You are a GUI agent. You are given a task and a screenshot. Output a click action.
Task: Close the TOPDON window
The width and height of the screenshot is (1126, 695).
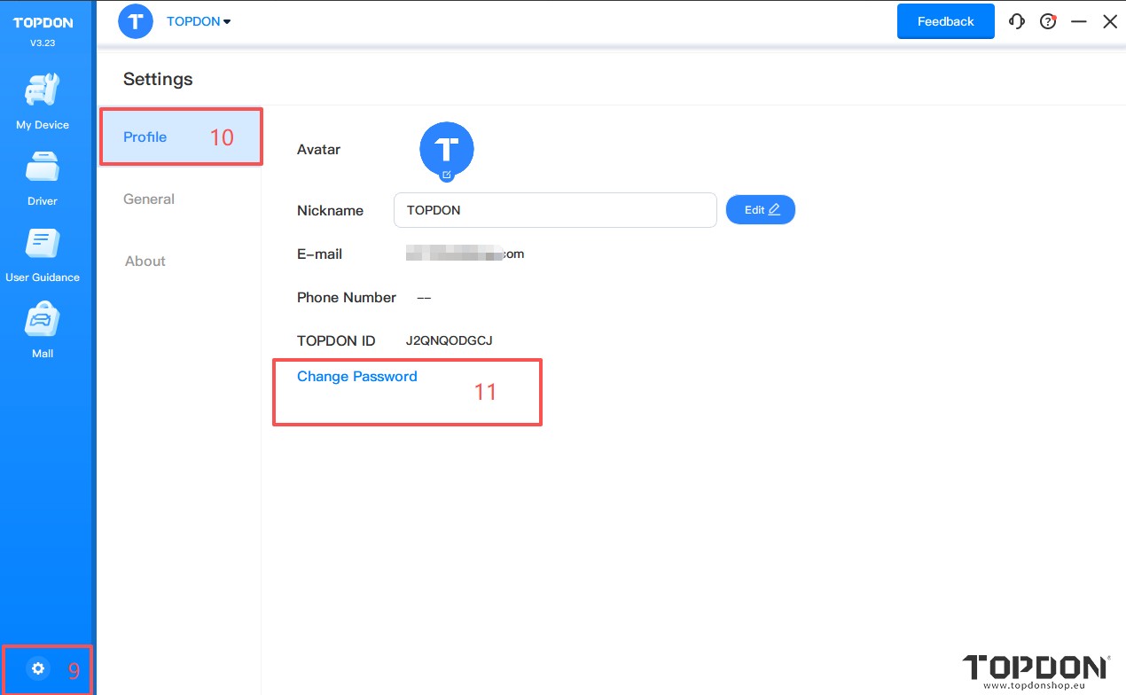coord(1110,22)
